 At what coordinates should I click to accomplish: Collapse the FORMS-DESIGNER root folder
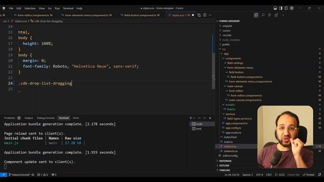(229, 21)
